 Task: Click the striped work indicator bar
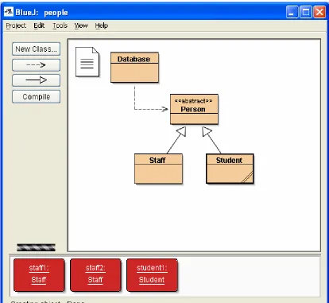pos(36,247)
